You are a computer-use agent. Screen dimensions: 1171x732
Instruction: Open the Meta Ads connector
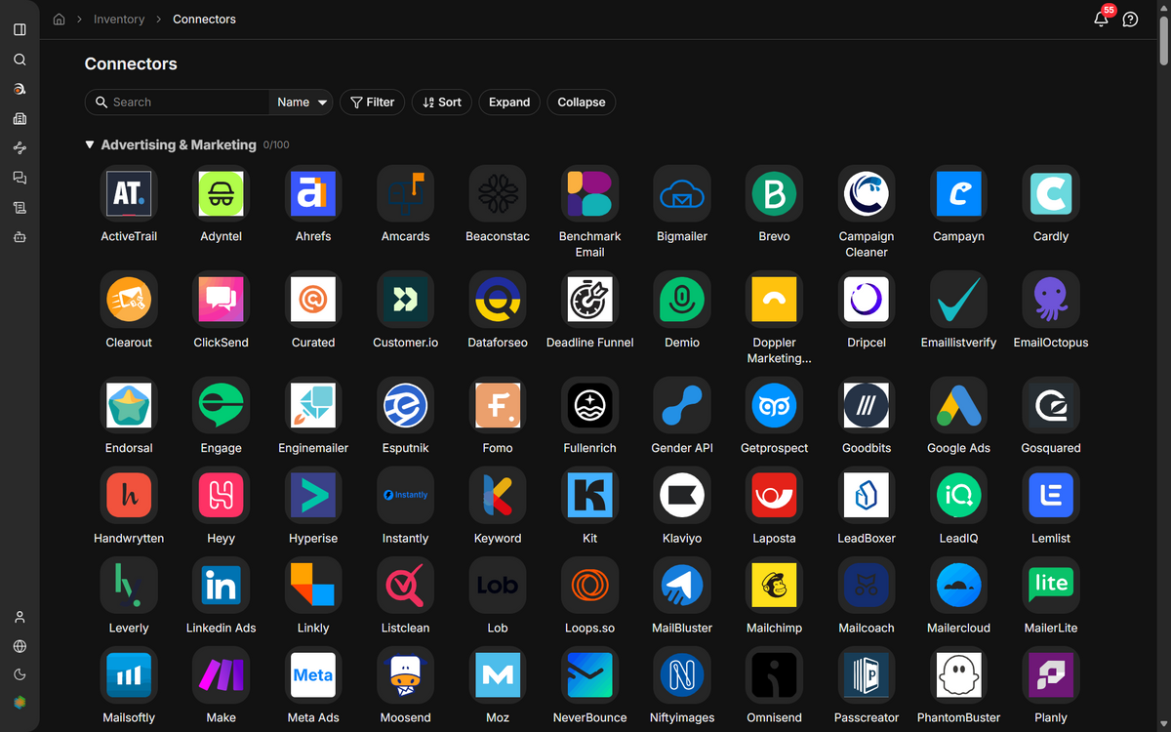click(x=313, y=674)
